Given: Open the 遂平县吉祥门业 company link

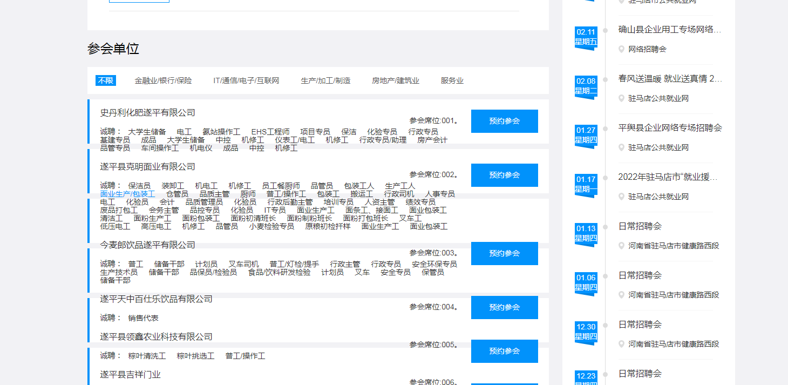Looking at the screenshot, I should pos(131,375).
